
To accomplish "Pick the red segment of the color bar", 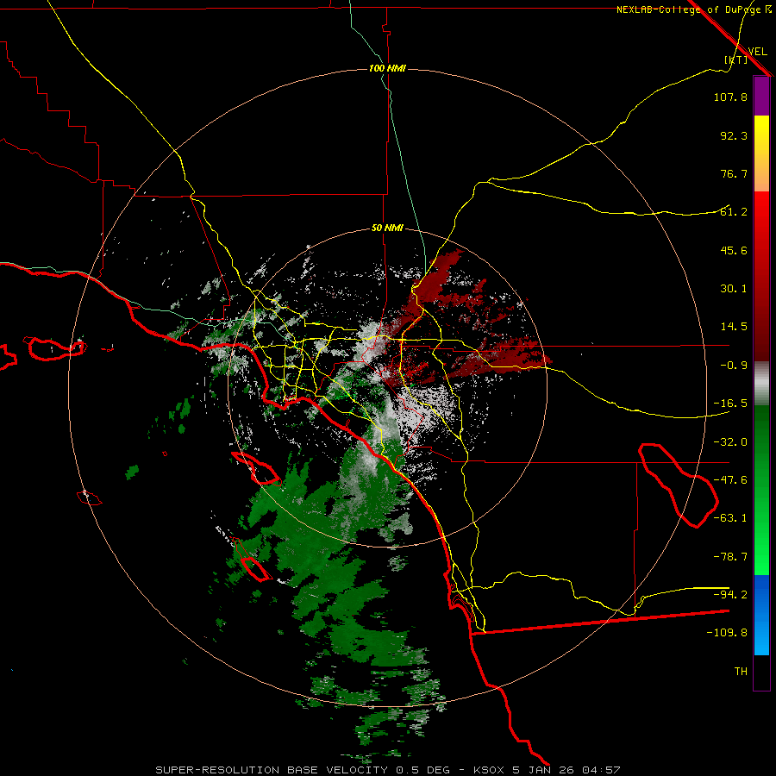I will click(761, 276).
